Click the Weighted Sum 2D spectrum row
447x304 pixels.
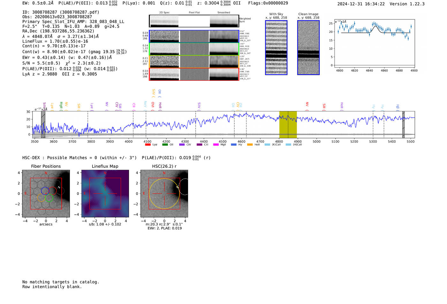coord(194,21)
